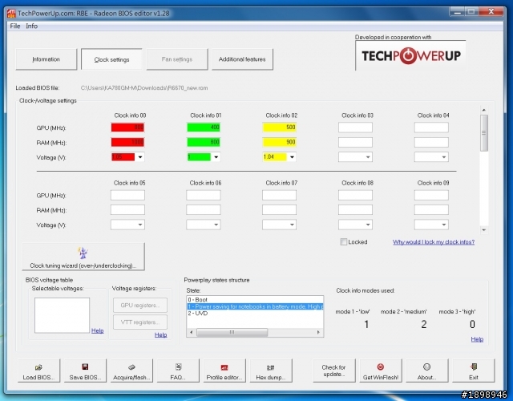
Task: Click the clock settings scroll down arrow
Action: coord(484,230)
